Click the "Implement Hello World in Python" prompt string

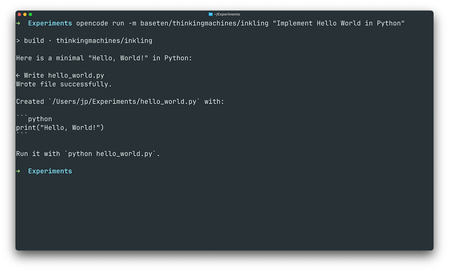tap(339, 23)
